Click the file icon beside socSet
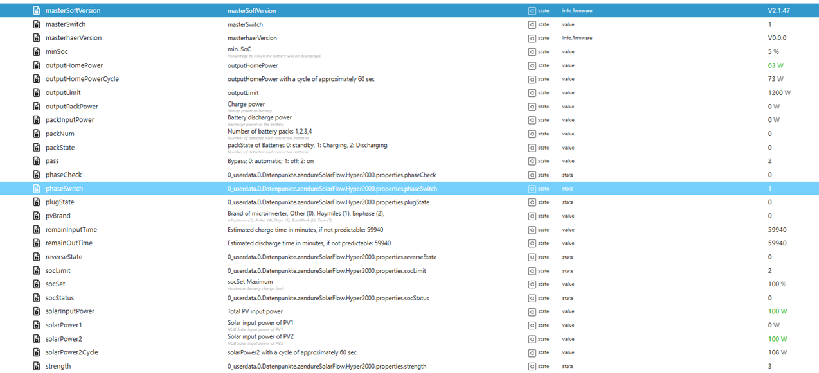 (37, 284)
